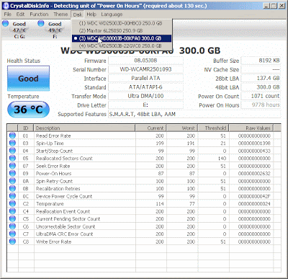Click the Threshold column header

click(213, 128)
